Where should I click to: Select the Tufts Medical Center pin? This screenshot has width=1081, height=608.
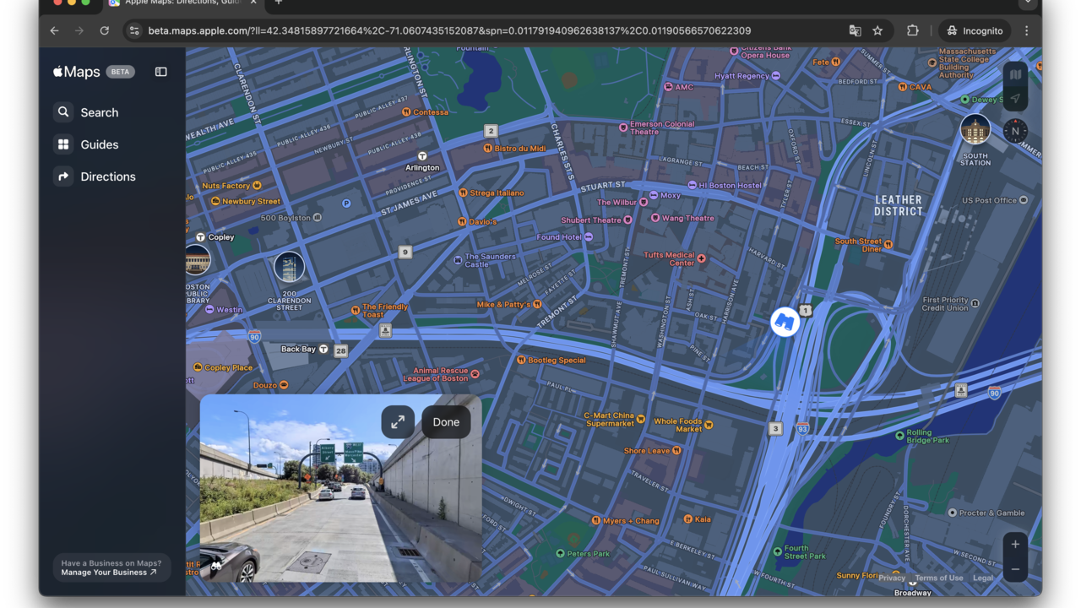701,258
